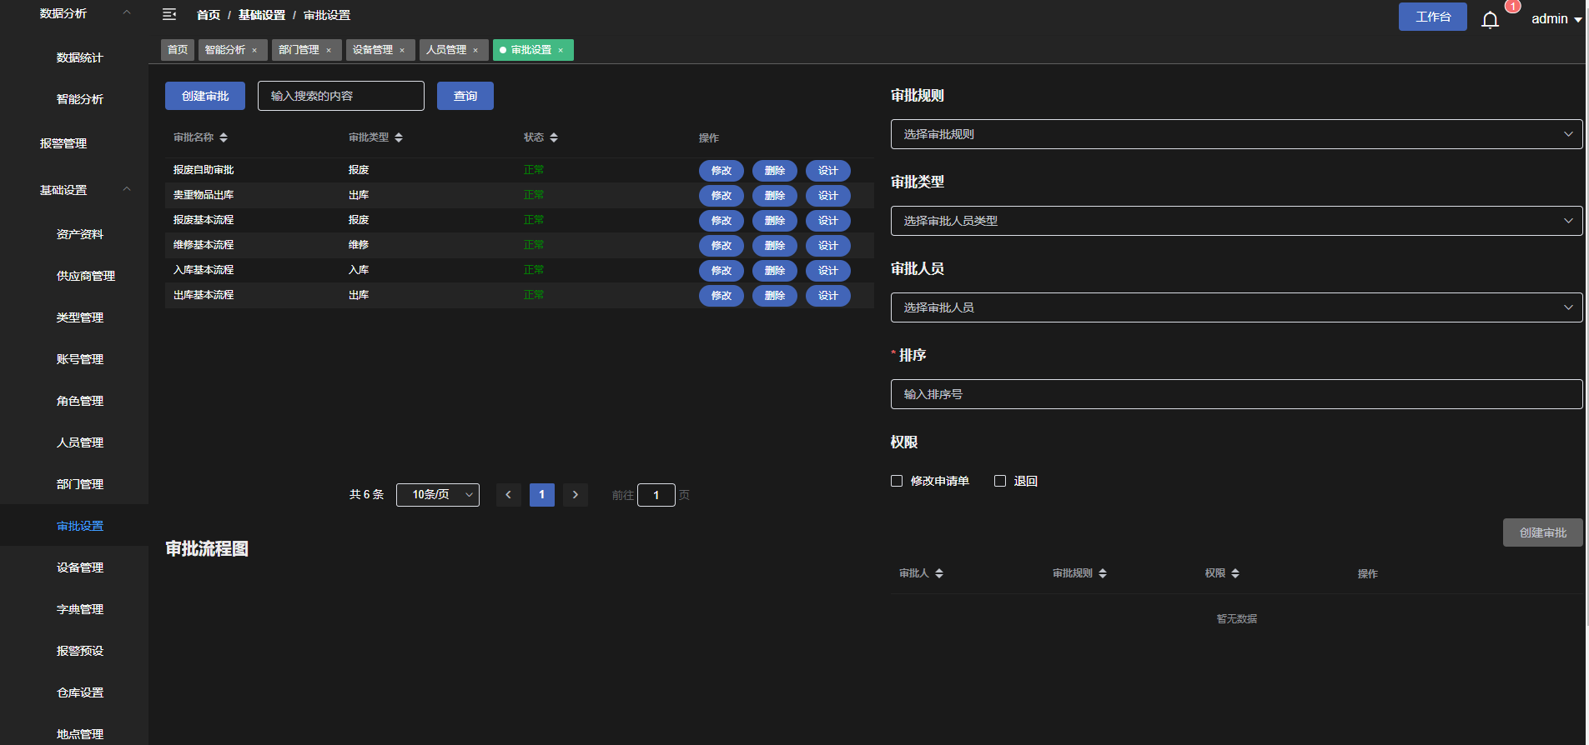
Task: Sort the lower table by 权限 column
Action: click(1235, 573)
